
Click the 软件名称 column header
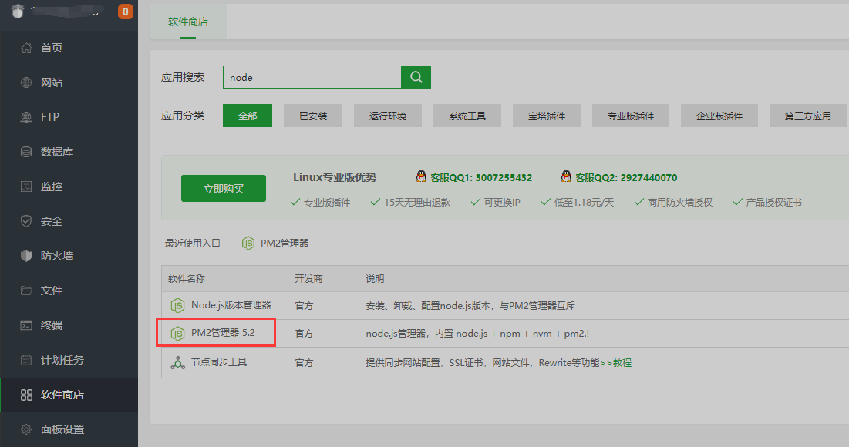(187, 279)
